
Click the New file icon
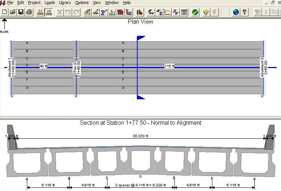(4, 12)
